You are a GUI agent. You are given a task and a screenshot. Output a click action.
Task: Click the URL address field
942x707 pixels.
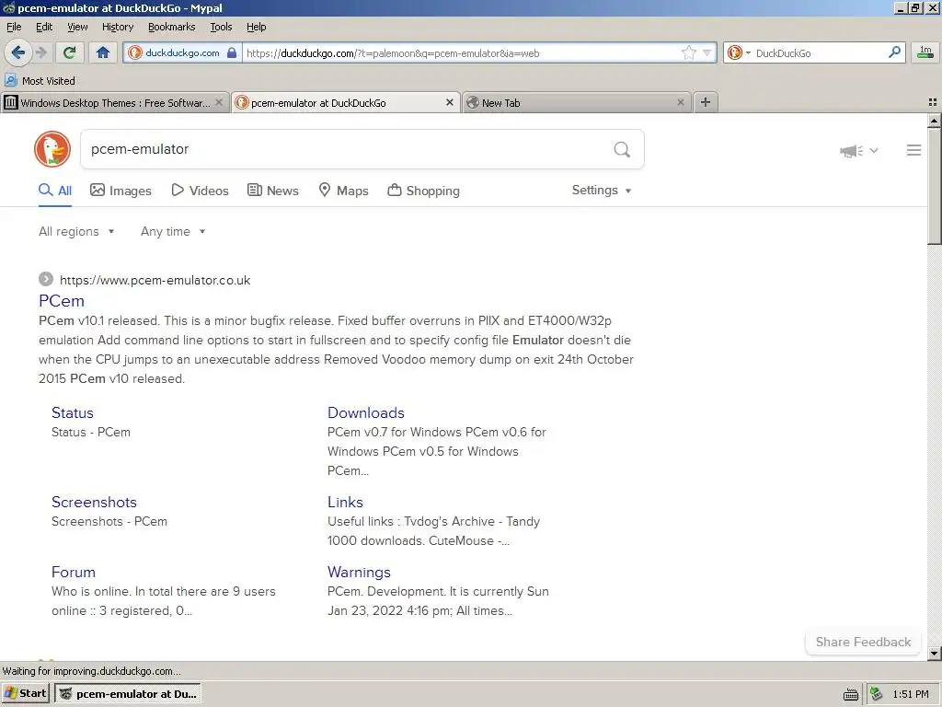click(460, 52)
